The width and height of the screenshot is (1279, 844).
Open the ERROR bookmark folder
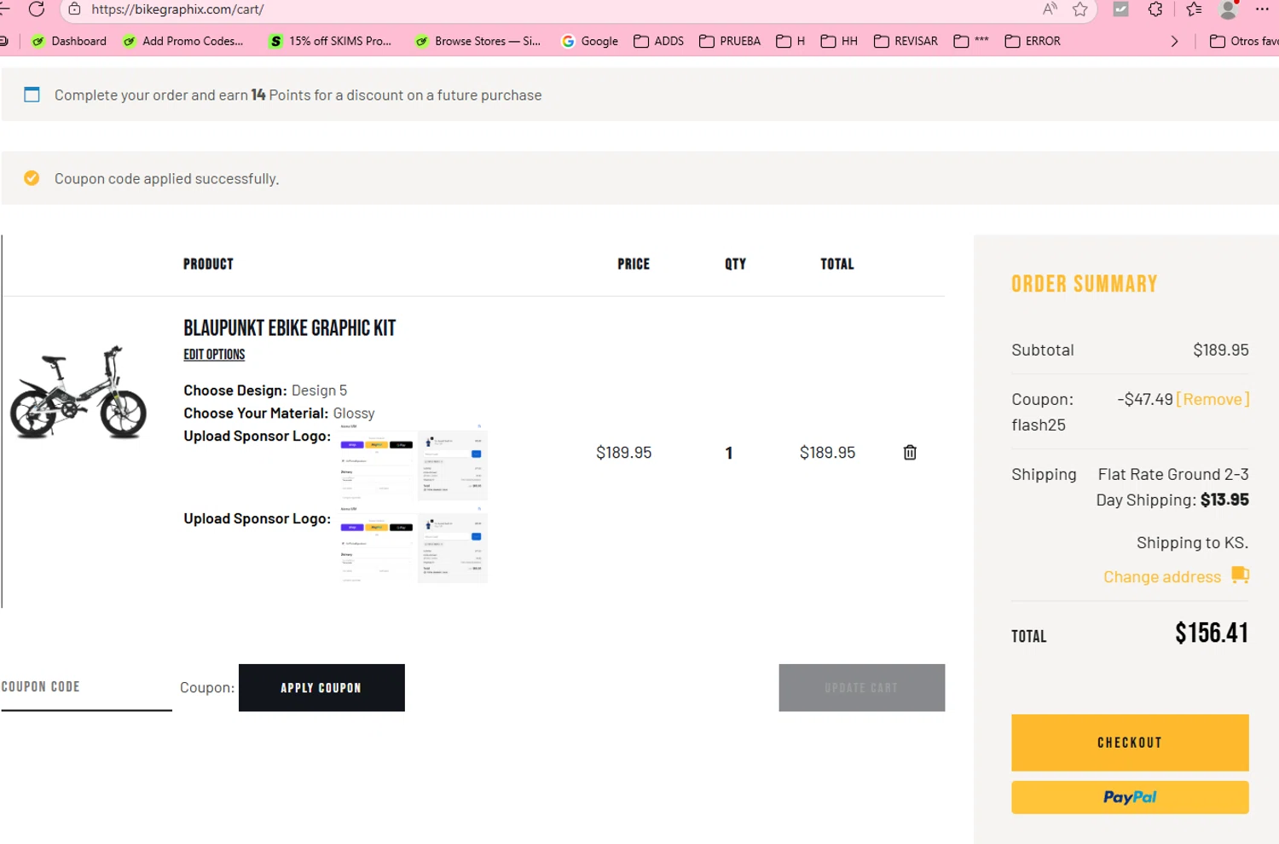(1033, 41)
